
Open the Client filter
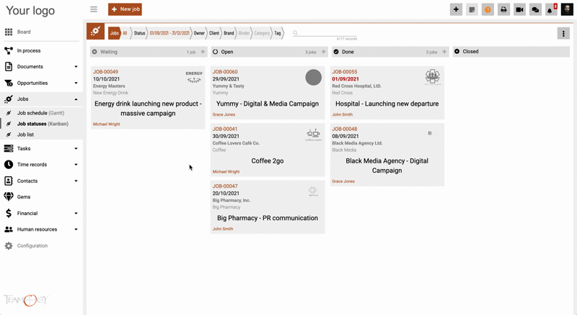tap(214, 33)
